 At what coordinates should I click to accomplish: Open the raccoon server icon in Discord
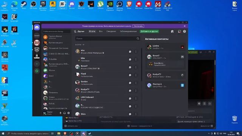coord(37,49)
